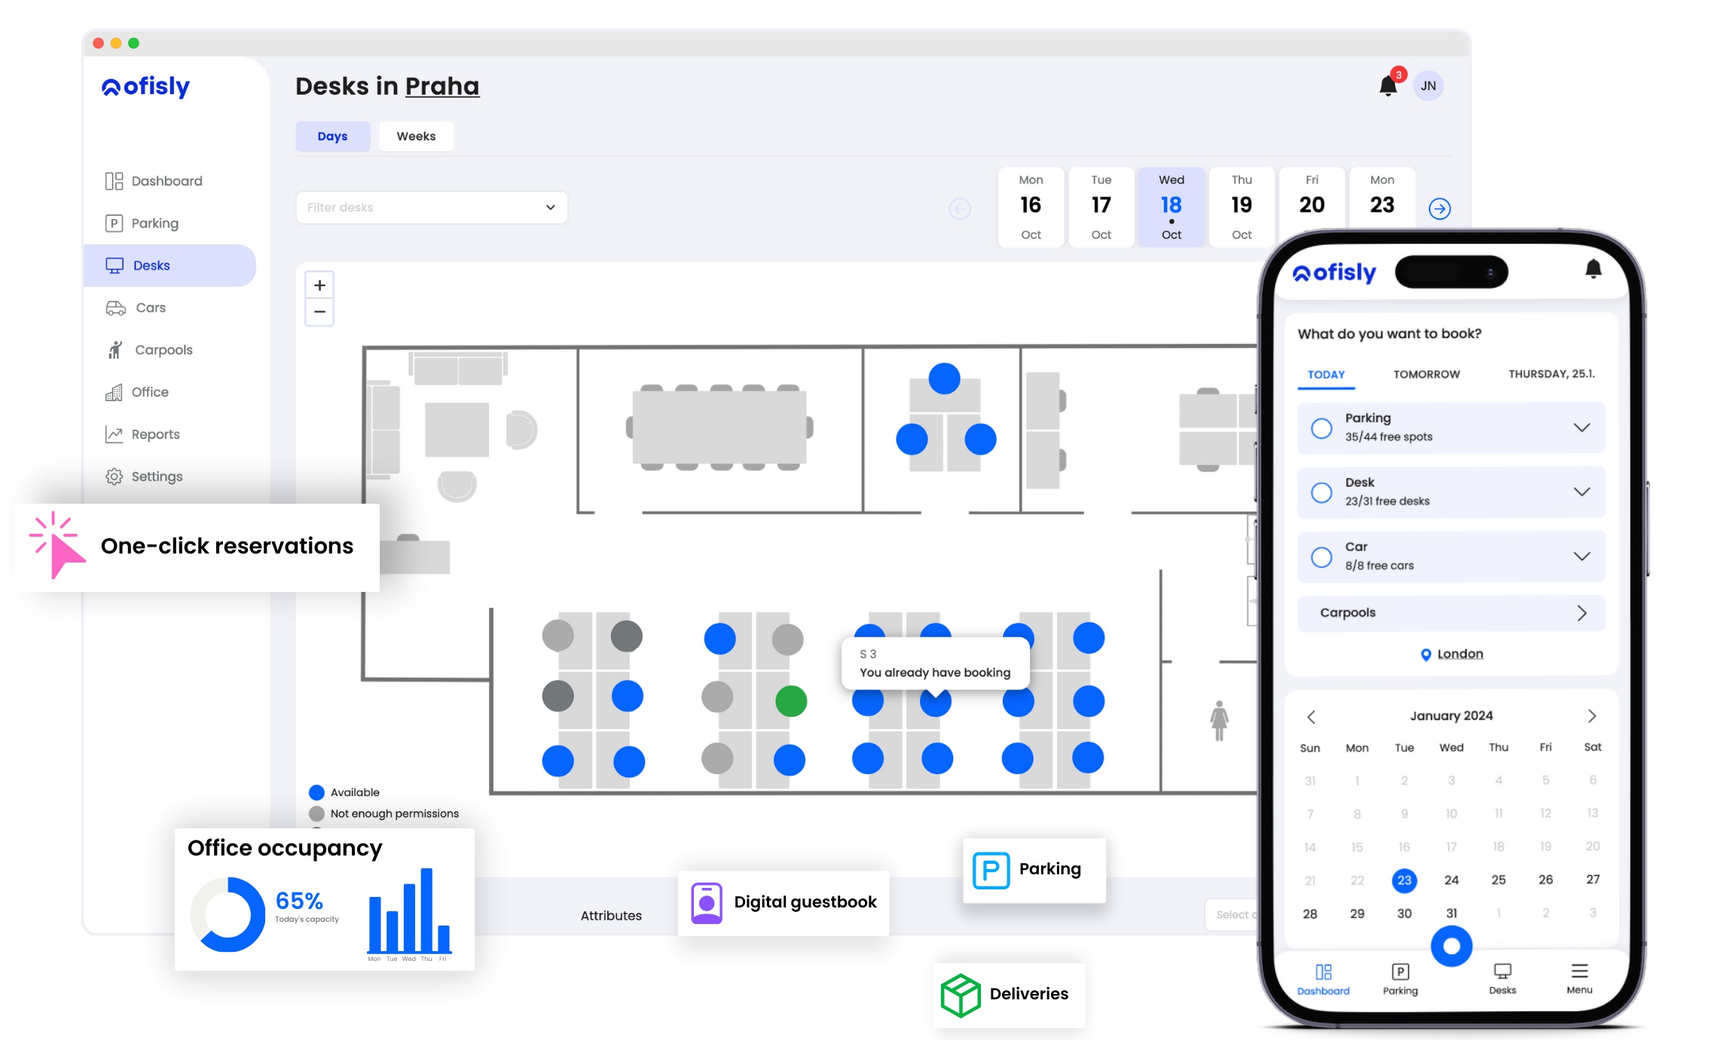
Task: Click the pink One-click reservations cursor icon
Action: (56, 545)
